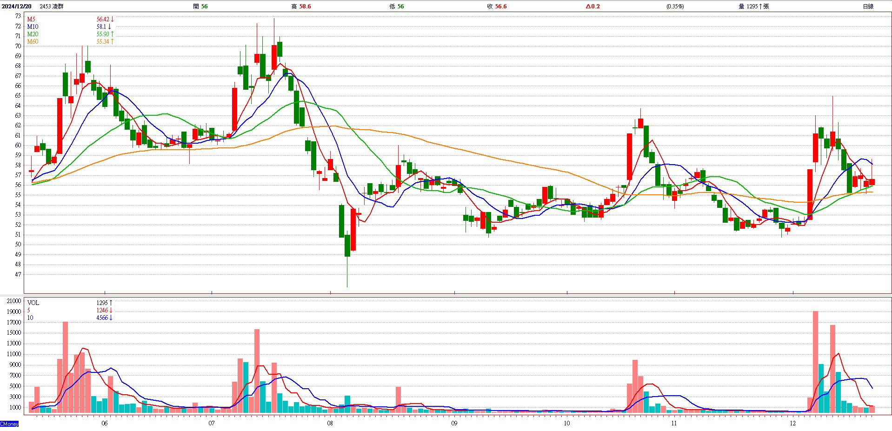Click the 日線 chart period label
The image size is (892, 431).
tap(868, 6)
